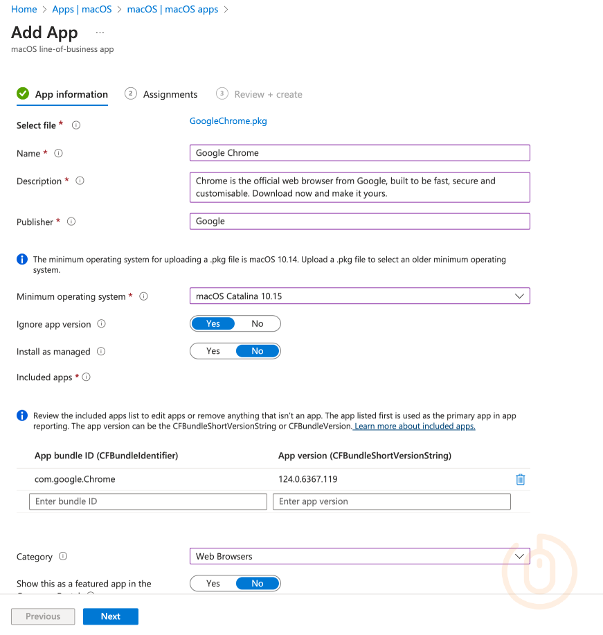
Task: Delete the com.google.Chrome included app entry
Action: click(520, 479)
